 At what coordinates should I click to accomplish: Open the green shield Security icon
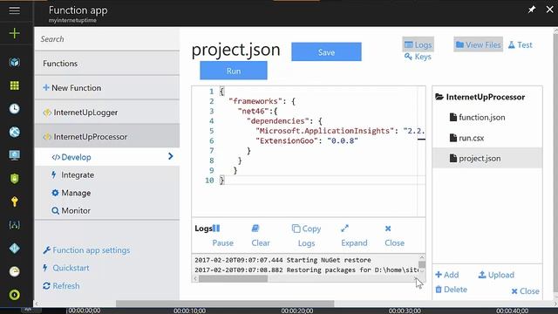(x=15, y=178)
